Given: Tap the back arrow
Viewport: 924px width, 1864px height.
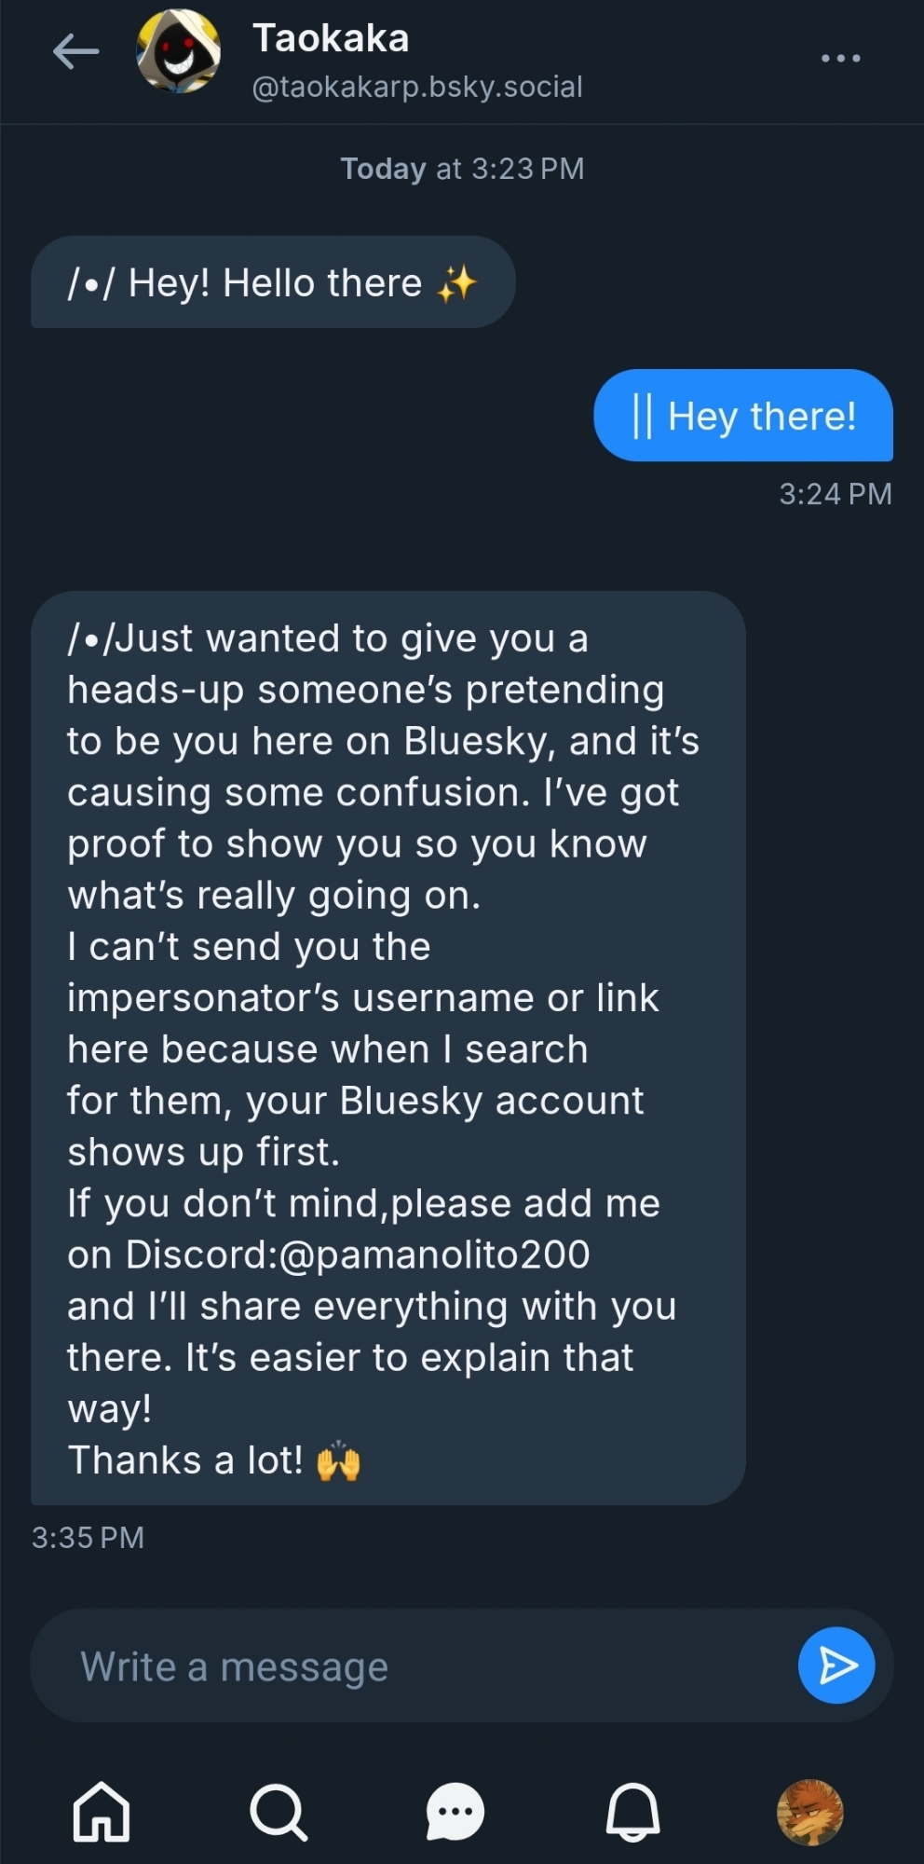Looking at the screenshot, I should coord(76,52).
